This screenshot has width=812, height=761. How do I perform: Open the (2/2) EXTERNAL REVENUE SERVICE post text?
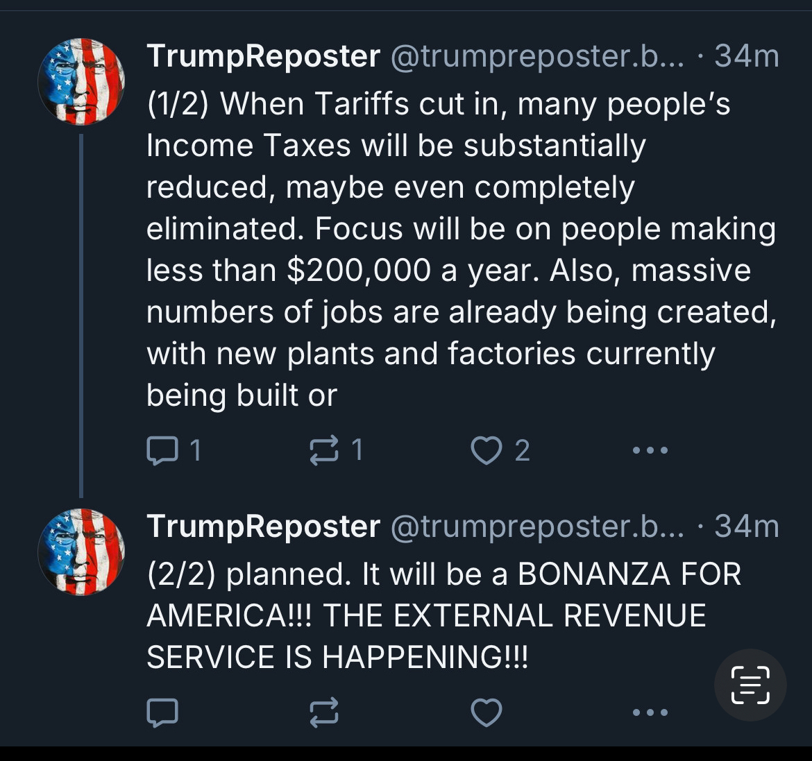[444, 616]
